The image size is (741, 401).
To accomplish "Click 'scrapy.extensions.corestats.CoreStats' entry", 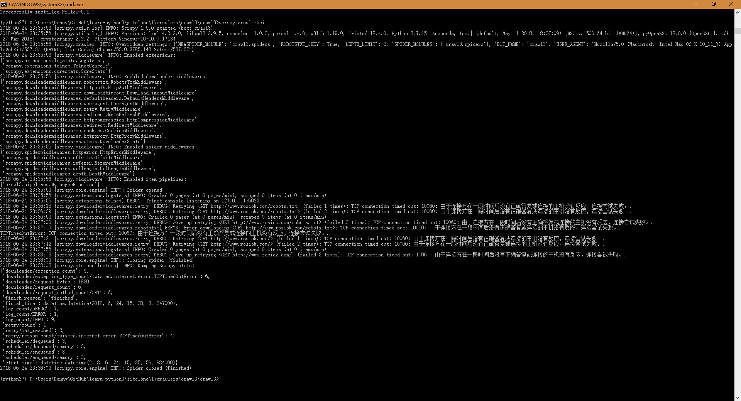I will (x=56, y=71).
